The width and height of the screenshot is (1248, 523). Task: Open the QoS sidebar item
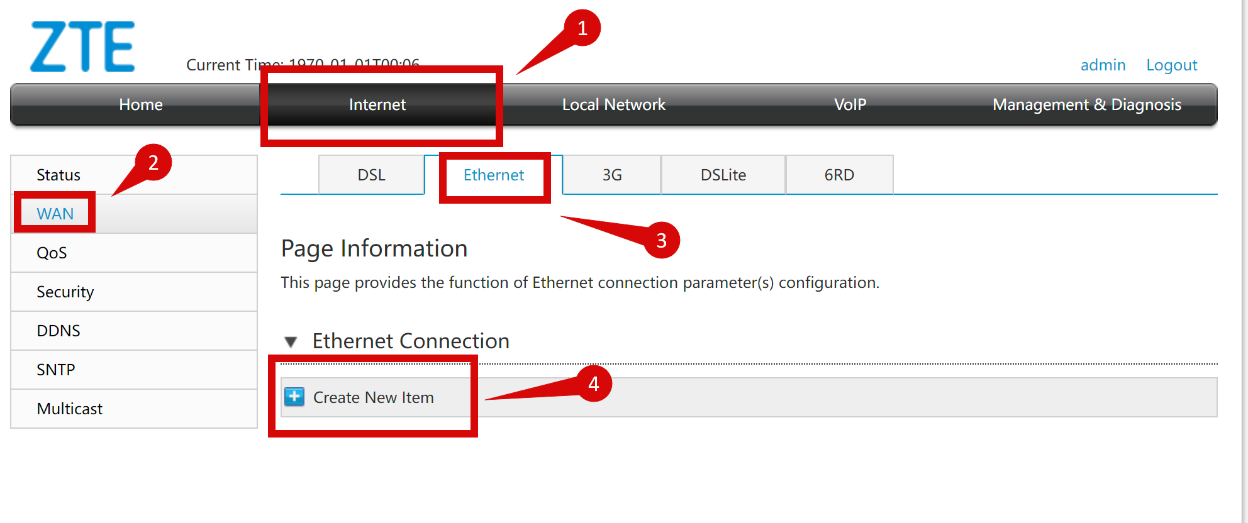click(52, 253)
